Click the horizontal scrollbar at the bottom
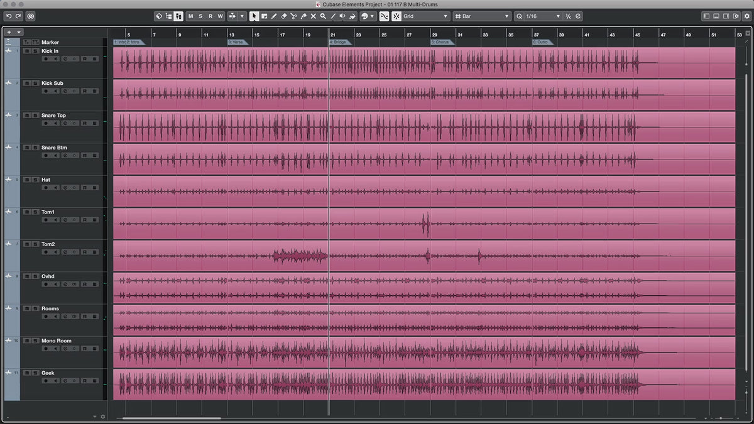 [172, 418]
